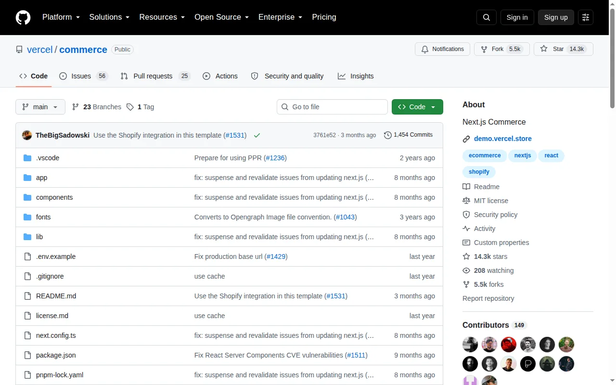Switch to the Code tab
The width and height of the screenshot is (616, 385).
click(x=34, y=76)
